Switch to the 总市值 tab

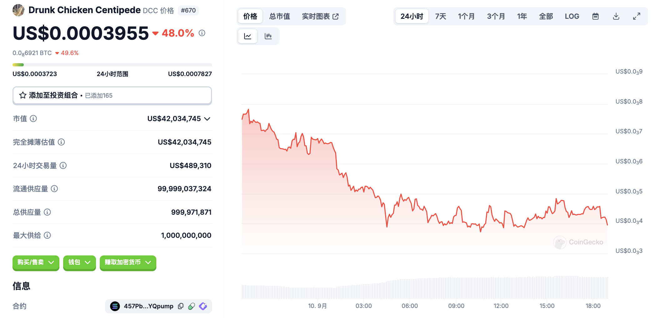(280, 16)
